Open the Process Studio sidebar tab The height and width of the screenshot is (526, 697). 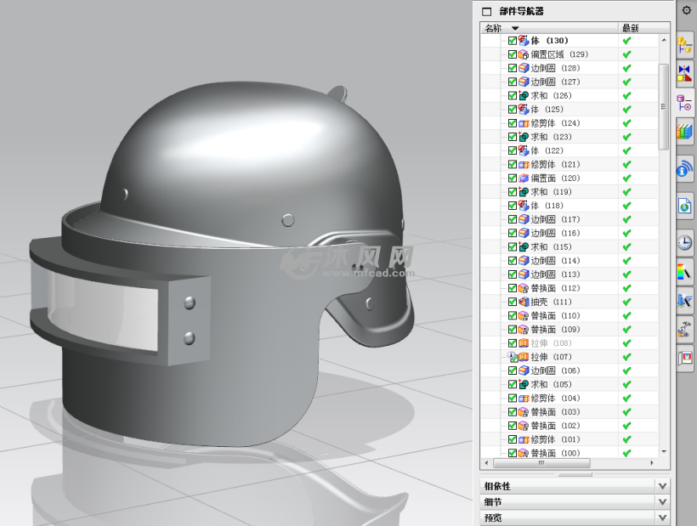pyautogui.click(x=684, y=301)
